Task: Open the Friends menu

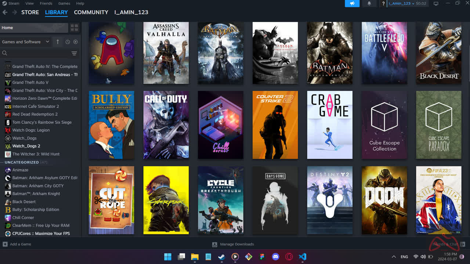Action: tap(46, 3)
